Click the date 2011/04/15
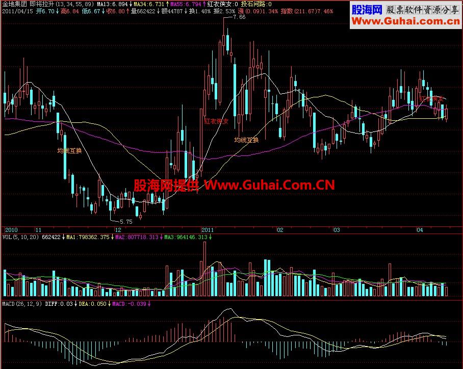The width and height of the screenshot is (463, 369). (x=17, y=11)
